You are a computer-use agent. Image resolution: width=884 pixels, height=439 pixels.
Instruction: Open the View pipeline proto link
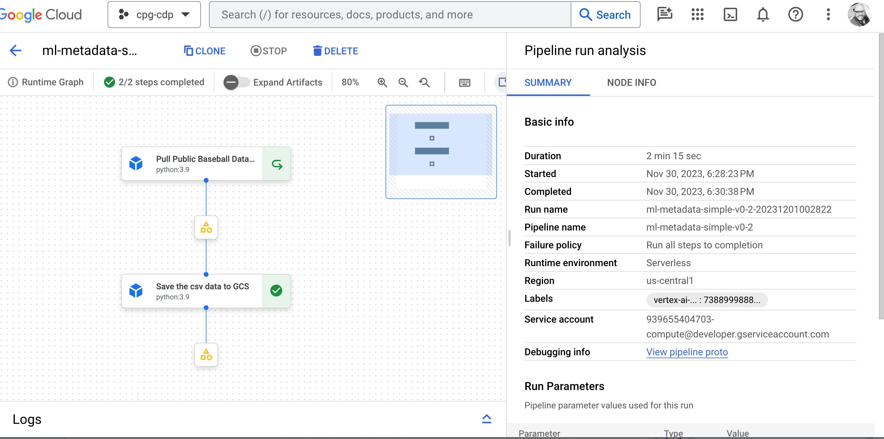tap(687, 352)
